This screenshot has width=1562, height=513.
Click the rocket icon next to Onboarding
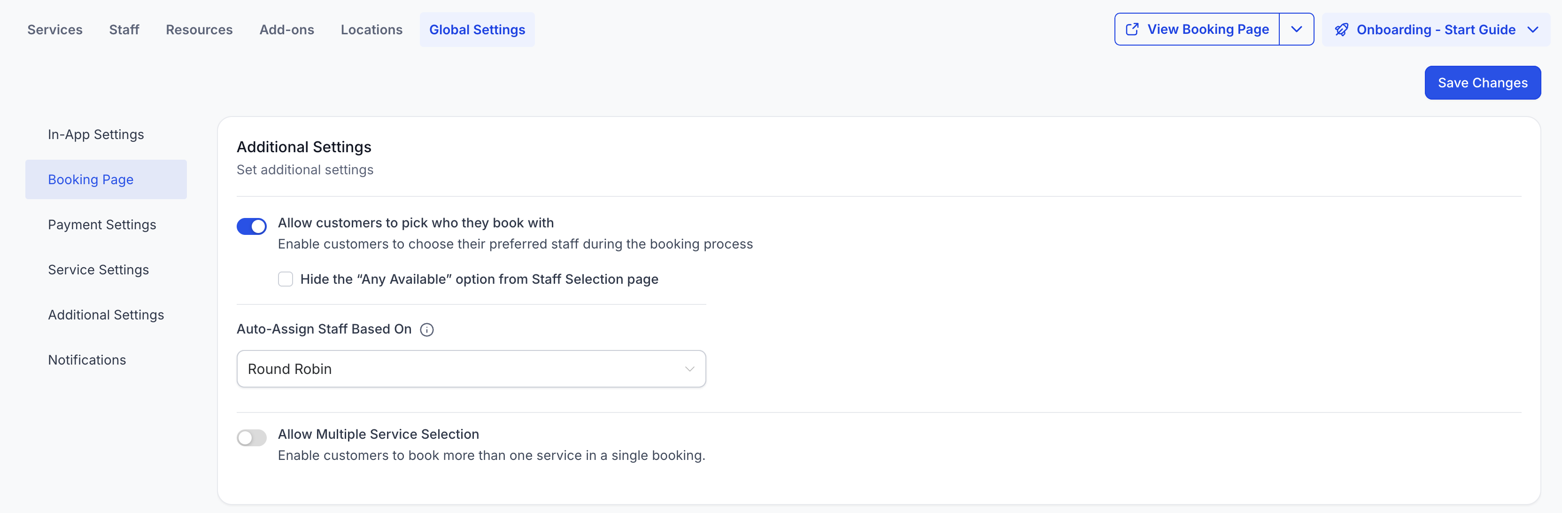pos(1341,30)
